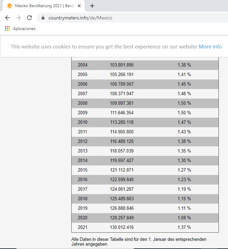Click the year cell 2010

point(83,122)
